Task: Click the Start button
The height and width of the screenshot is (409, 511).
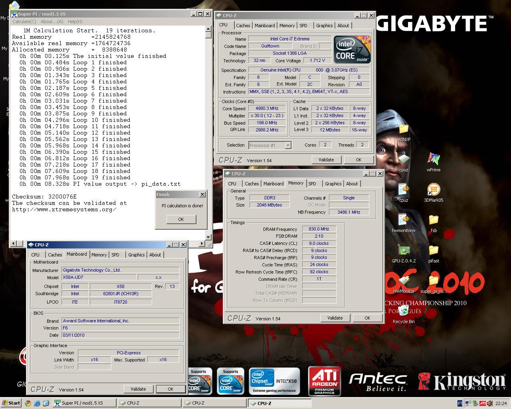Action: point(11,403)
